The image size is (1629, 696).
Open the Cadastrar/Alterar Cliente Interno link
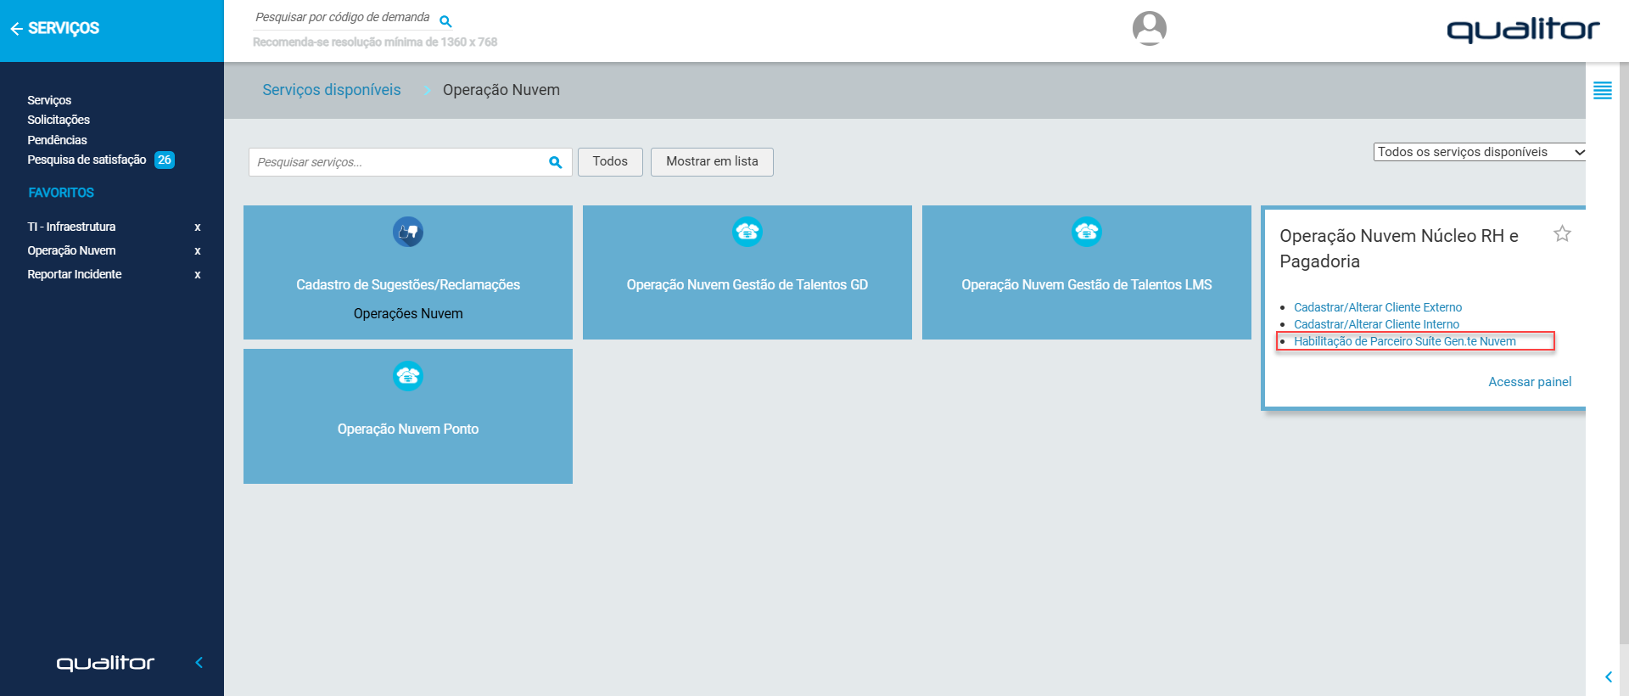[1376, 324]
